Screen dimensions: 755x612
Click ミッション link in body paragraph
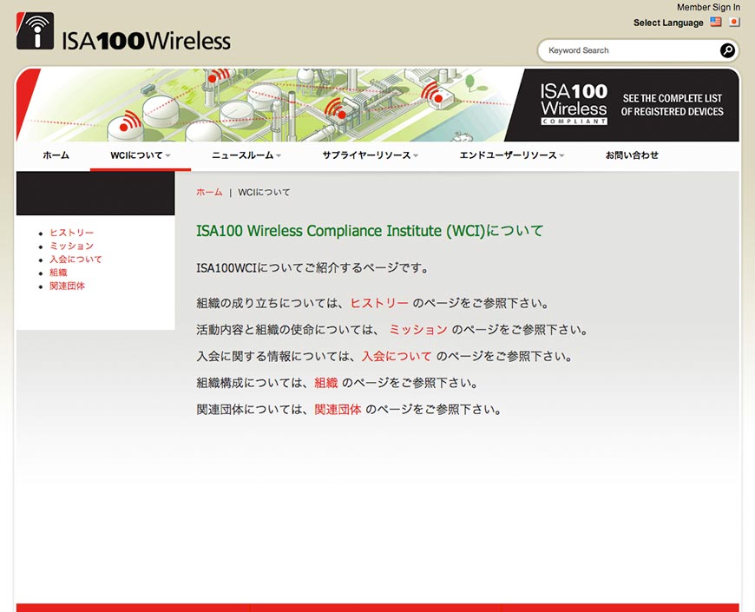click(418, 330)
